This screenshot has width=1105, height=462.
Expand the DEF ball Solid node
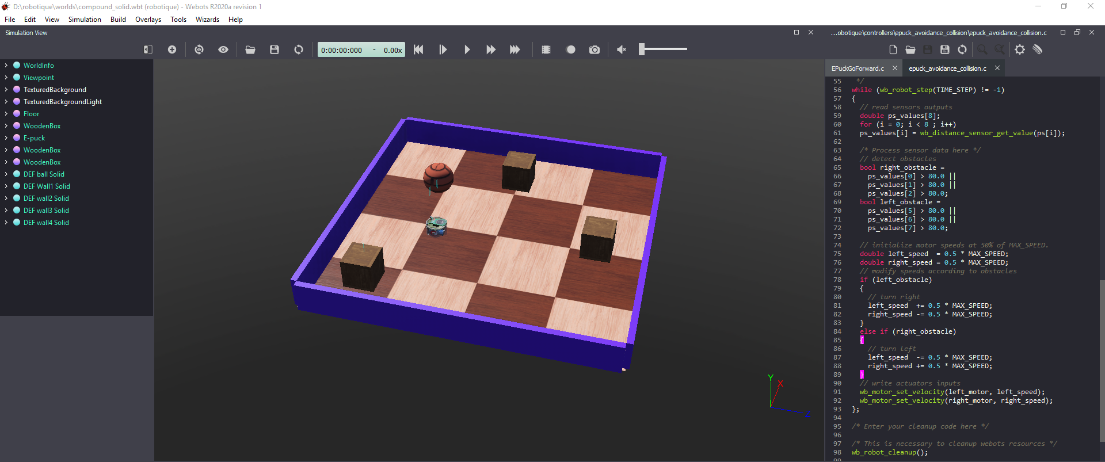tap(6, 174)
